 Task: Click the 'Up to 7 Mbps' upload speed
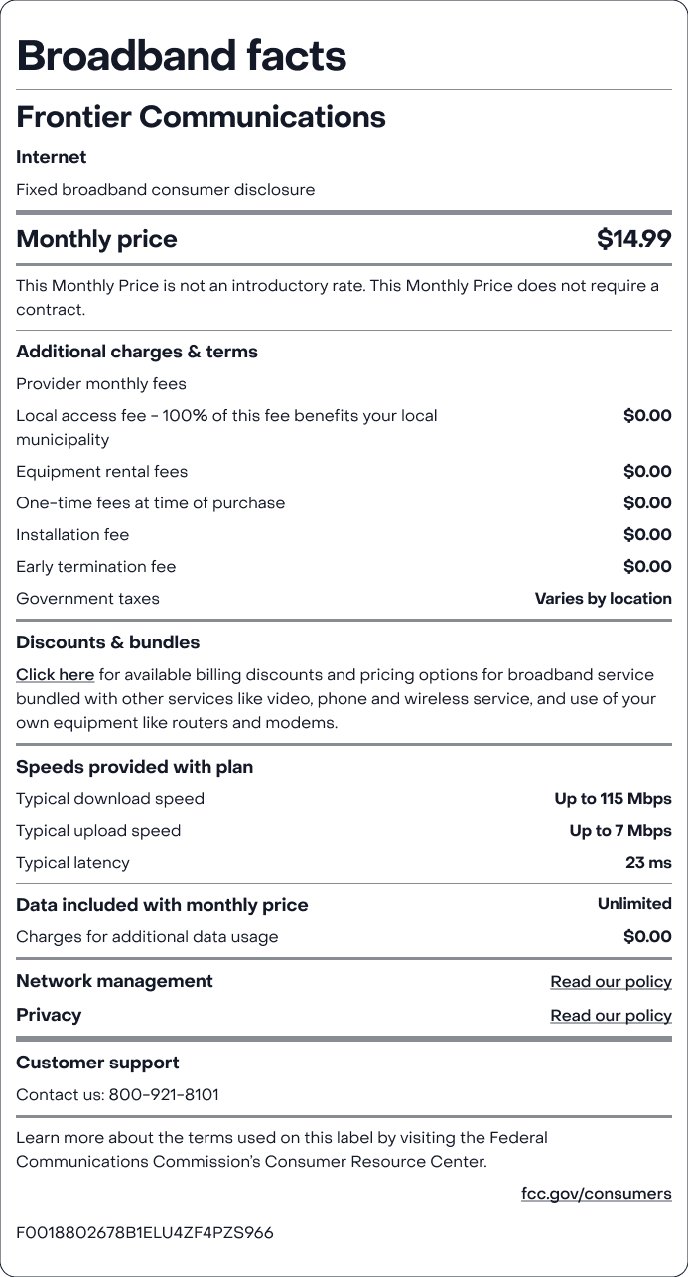620,831
